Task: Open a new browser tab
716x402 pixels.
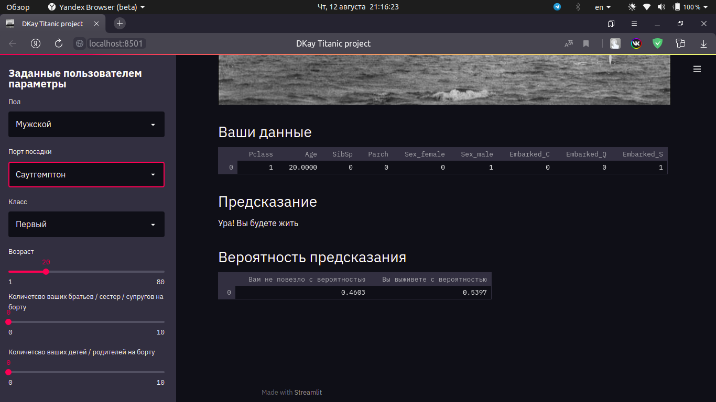Action: pyautogui.click(x=120, y=24)
